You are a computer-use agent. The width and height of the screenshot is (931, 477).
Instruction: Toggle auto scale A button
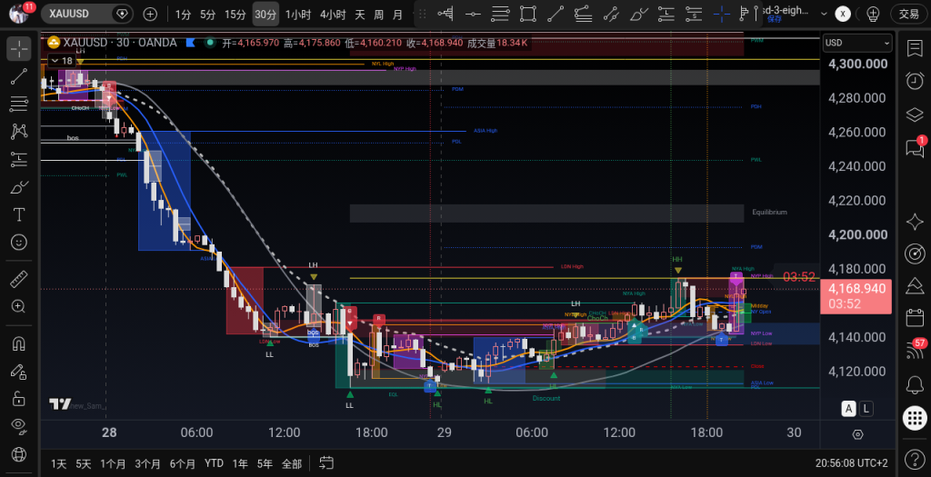click(849, 408)
